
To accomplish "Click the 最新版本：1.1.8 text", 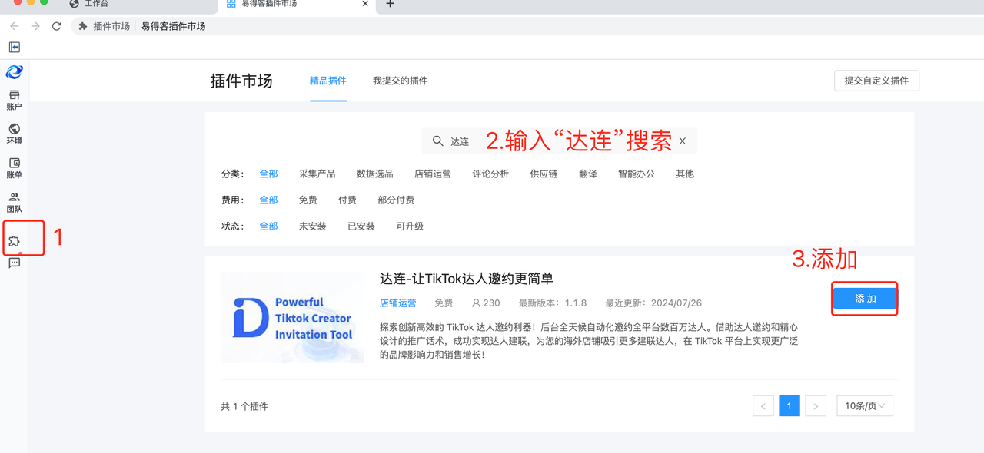I will click(553, 303).
